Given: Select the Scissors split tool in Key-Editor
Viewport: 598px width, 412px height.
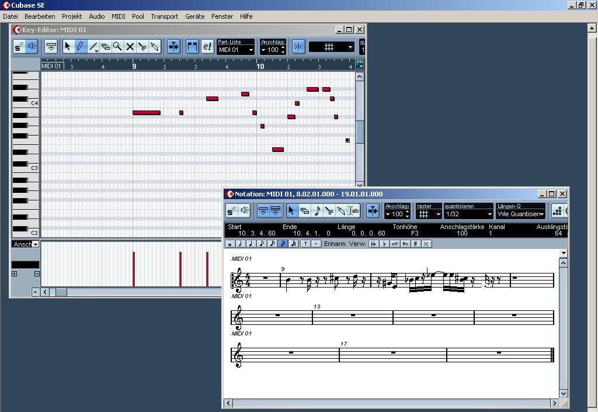Looking at the screenshot, I should click(x=142, y=47).
